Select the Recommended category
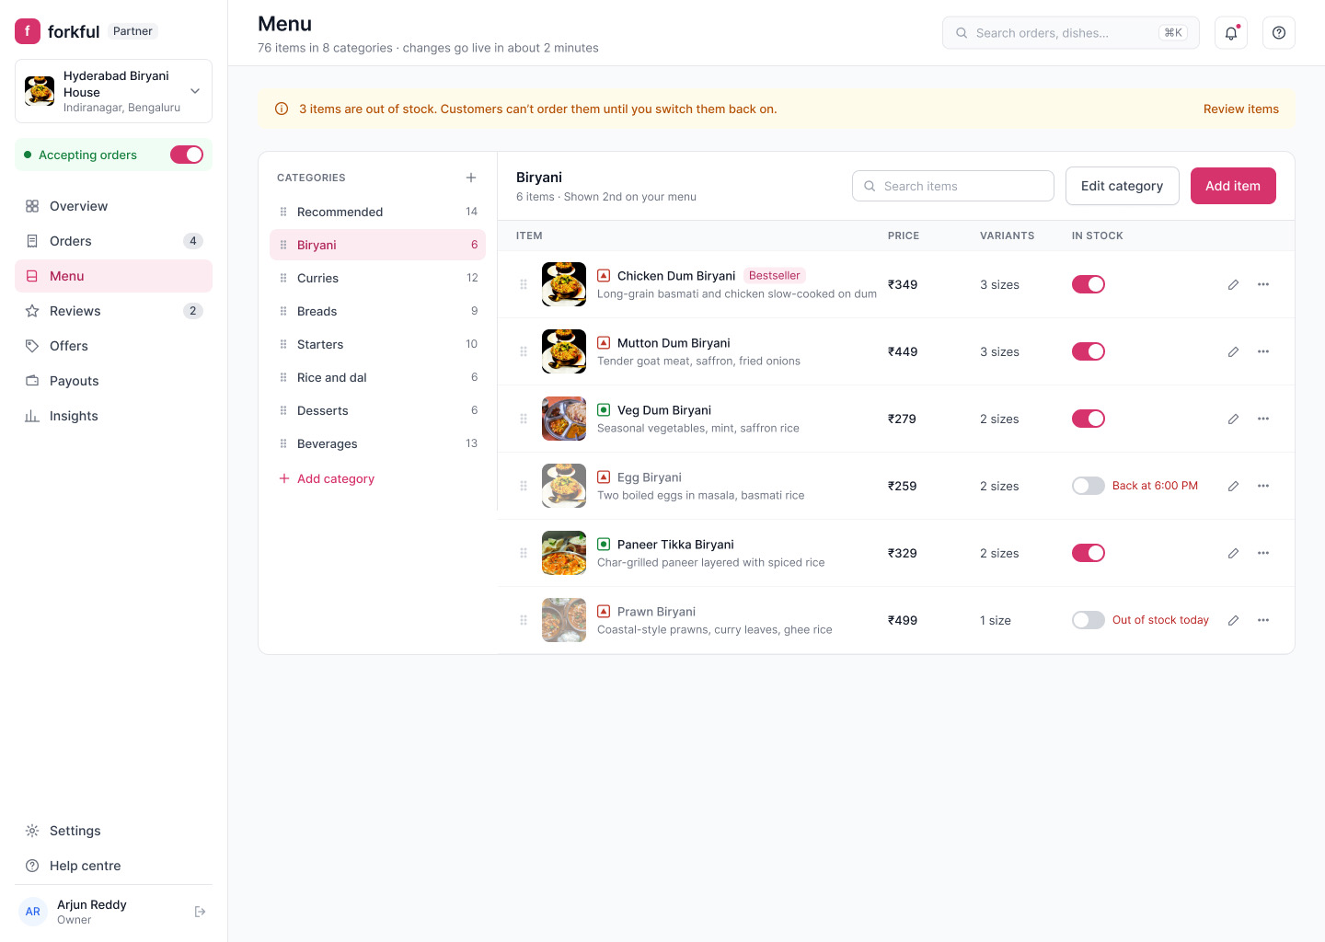The width and height of the screenshot is (1325, 942). tap(377, 212)
